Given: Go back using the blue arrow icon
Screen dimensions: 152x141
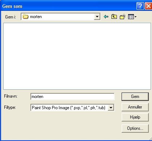Looking at the screenshot, I should [x=106, y=17].
